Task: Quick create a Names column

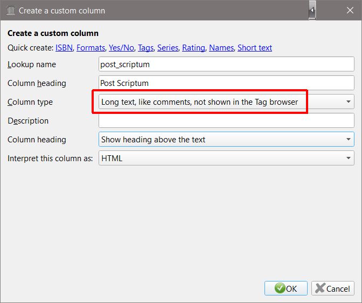Action: pyautogui.click(x=221, y=48)
